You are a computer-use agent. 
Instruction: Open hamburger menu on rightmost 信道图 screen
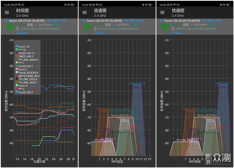[162, 13]
